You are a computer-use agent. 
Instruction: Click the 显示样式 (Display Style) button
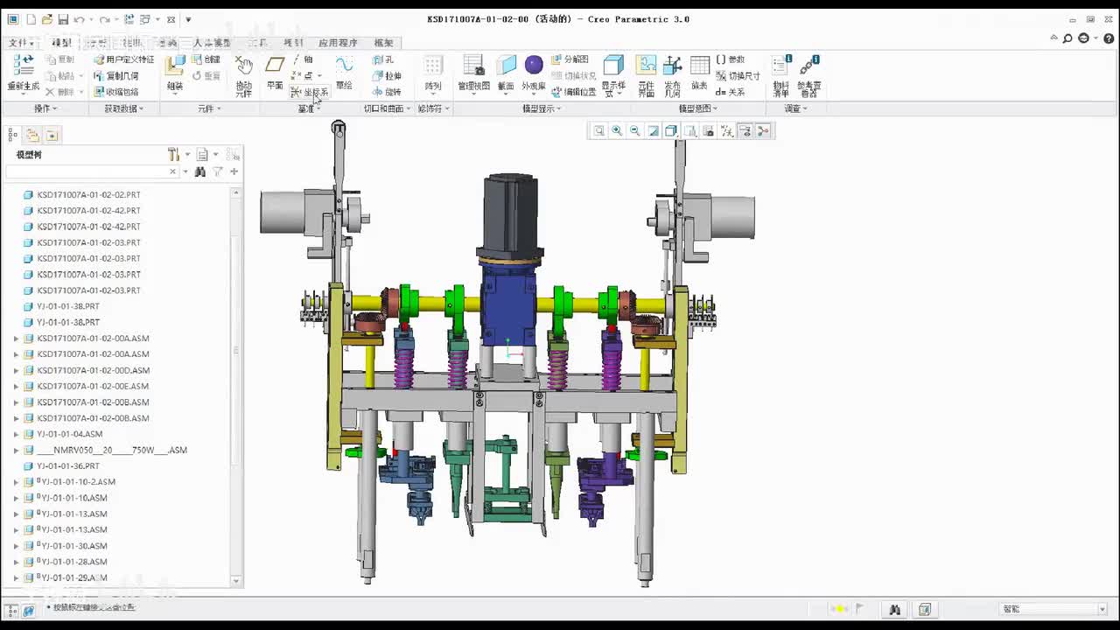(613, 75)
